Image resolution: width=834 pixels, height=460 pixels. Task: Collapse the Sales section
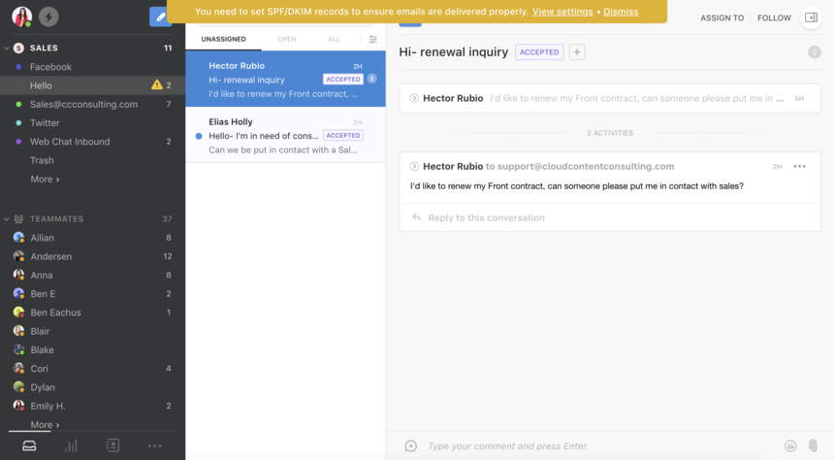pyautogui.click(x=7, y=48)
